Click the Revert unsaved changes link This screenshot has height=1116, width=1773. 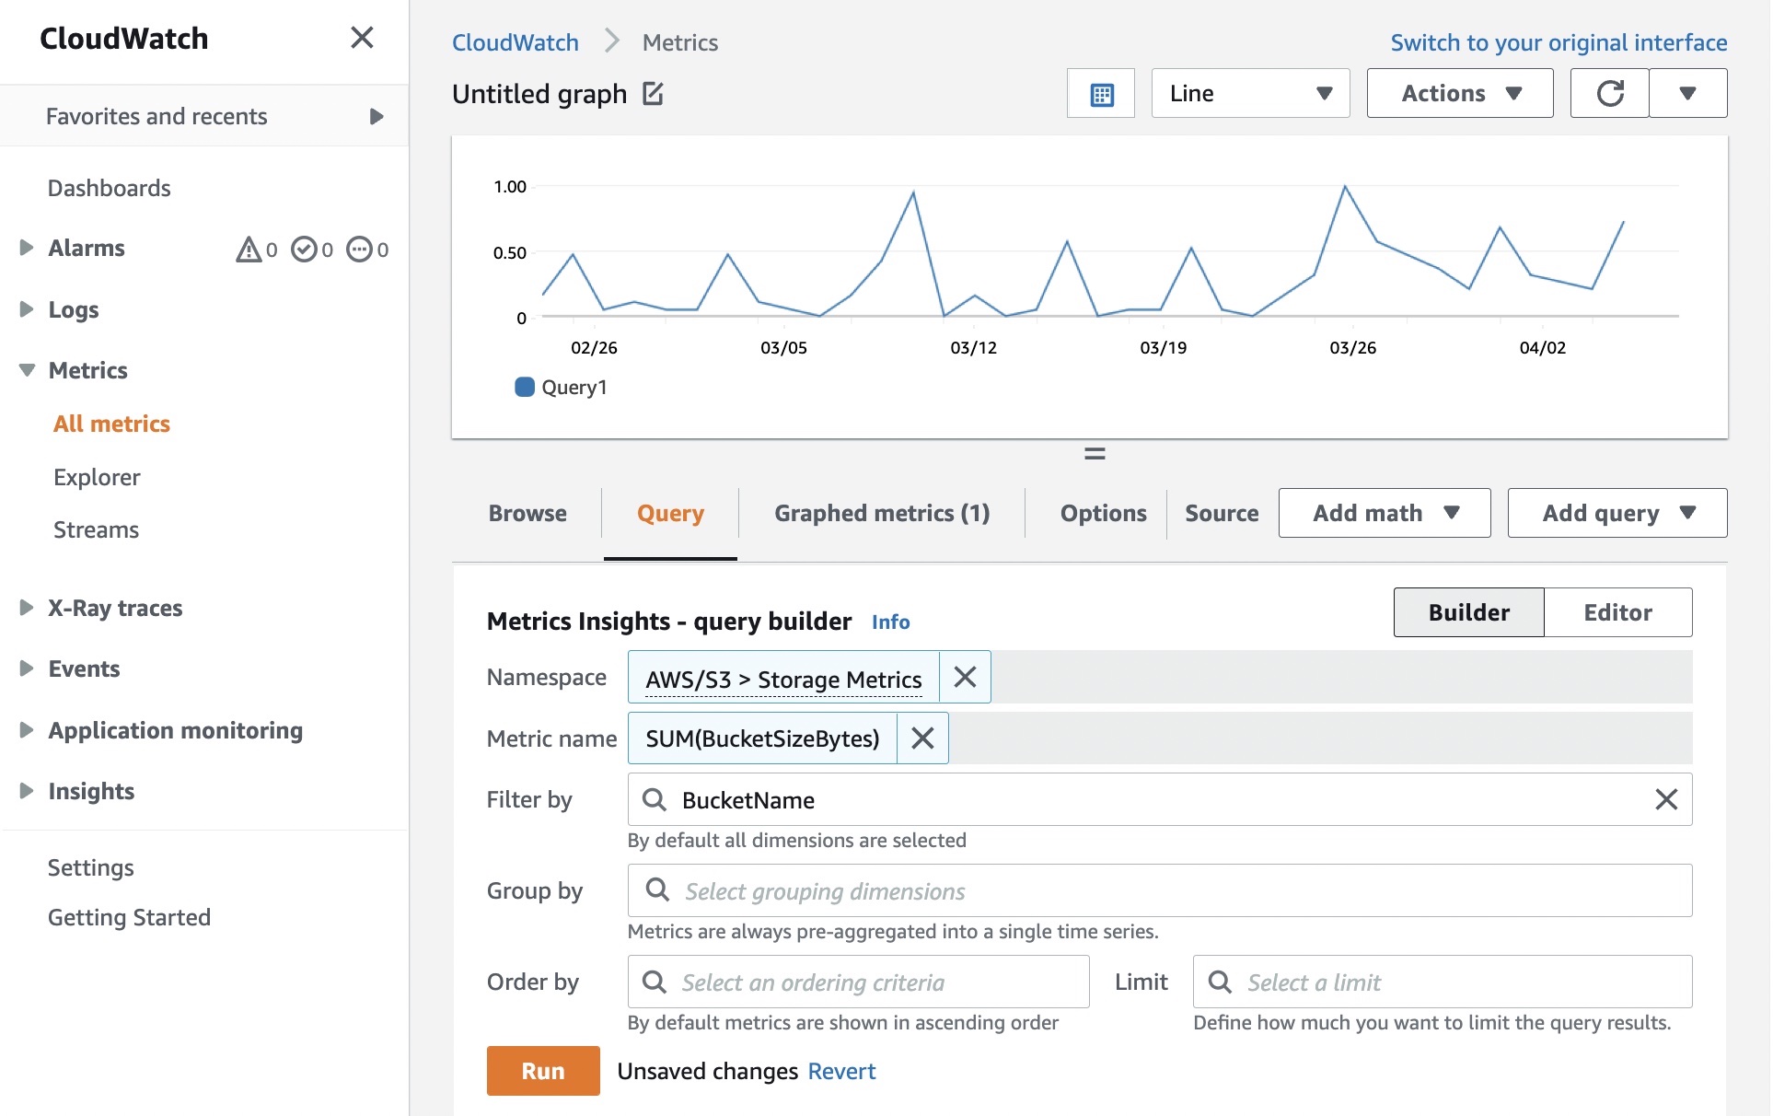click(841, 1072)
